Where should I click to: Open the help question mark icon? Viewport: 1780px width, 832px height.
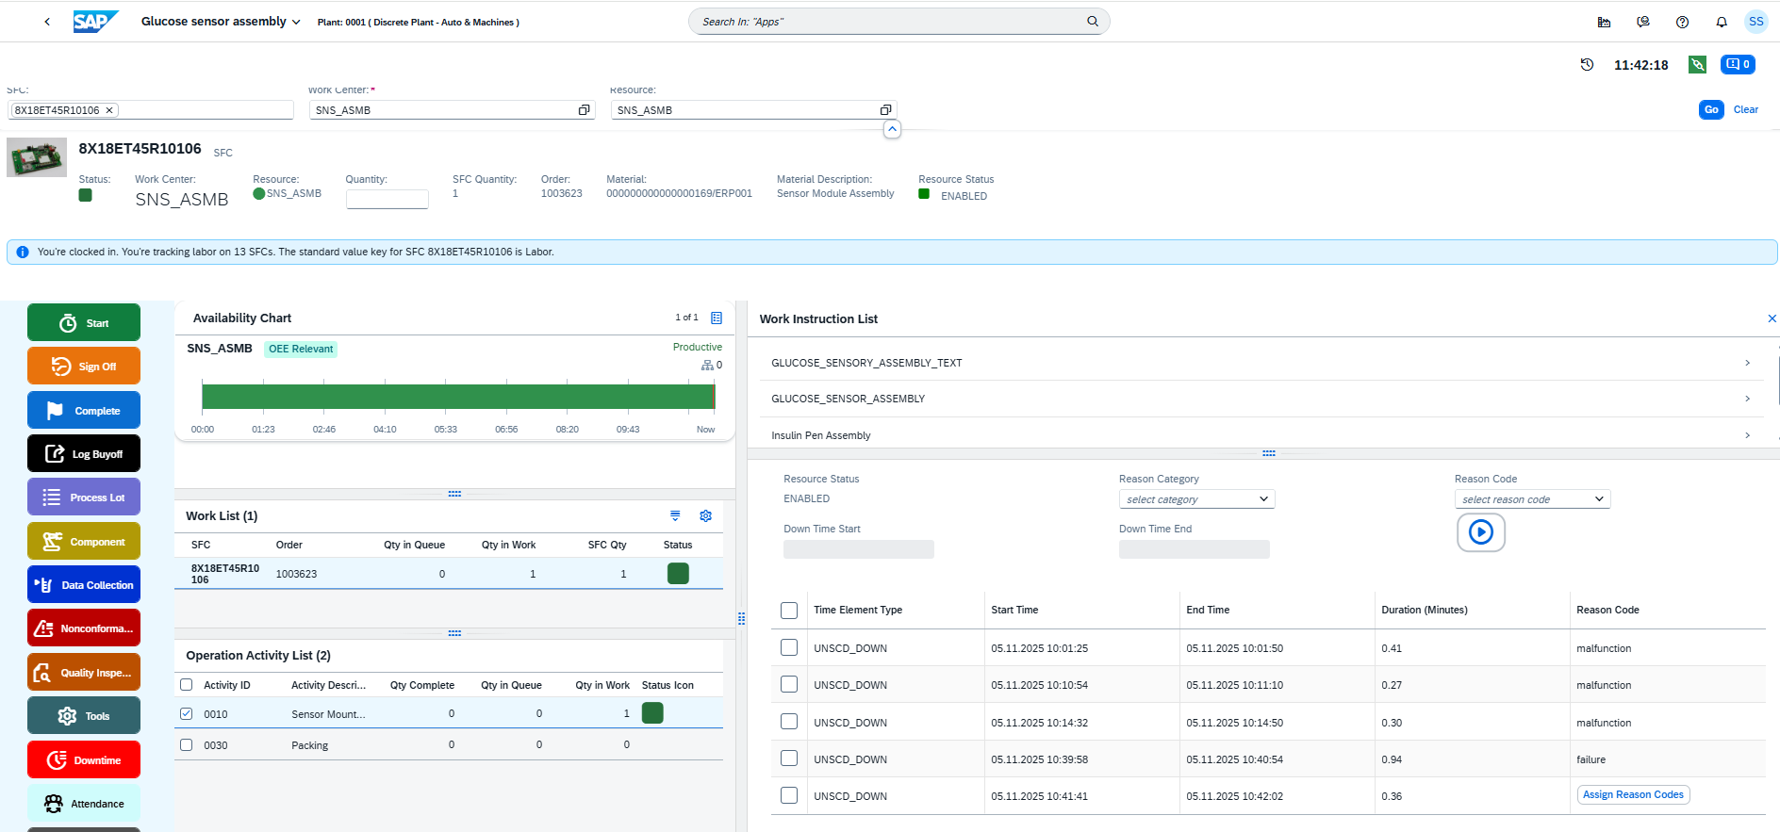pyautogui.click(x=1682, y=22)
